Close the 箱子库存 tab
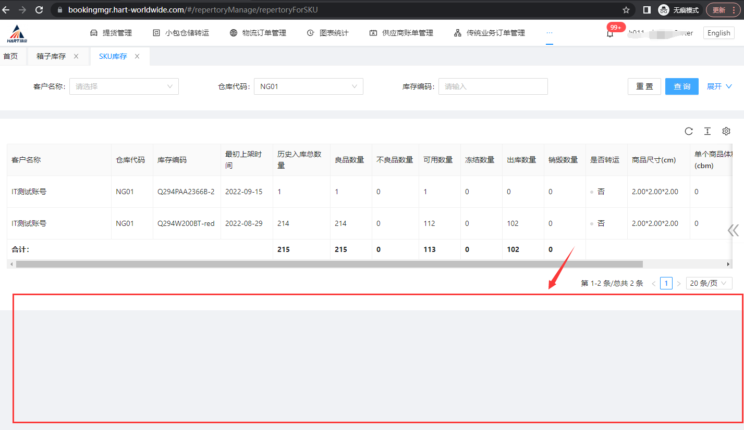This screenshot has width=744, height=430. tap(76, 56)
